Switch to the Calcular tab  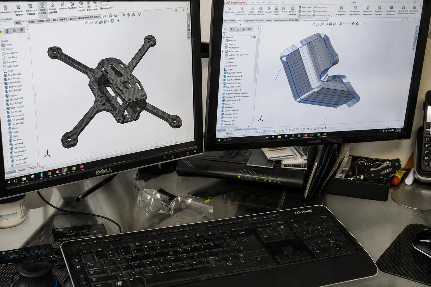click(259, 20)
